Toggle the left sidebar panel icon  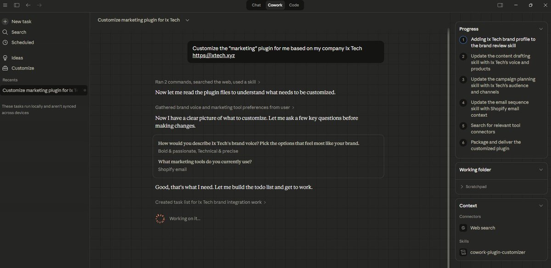click(17, 5)
